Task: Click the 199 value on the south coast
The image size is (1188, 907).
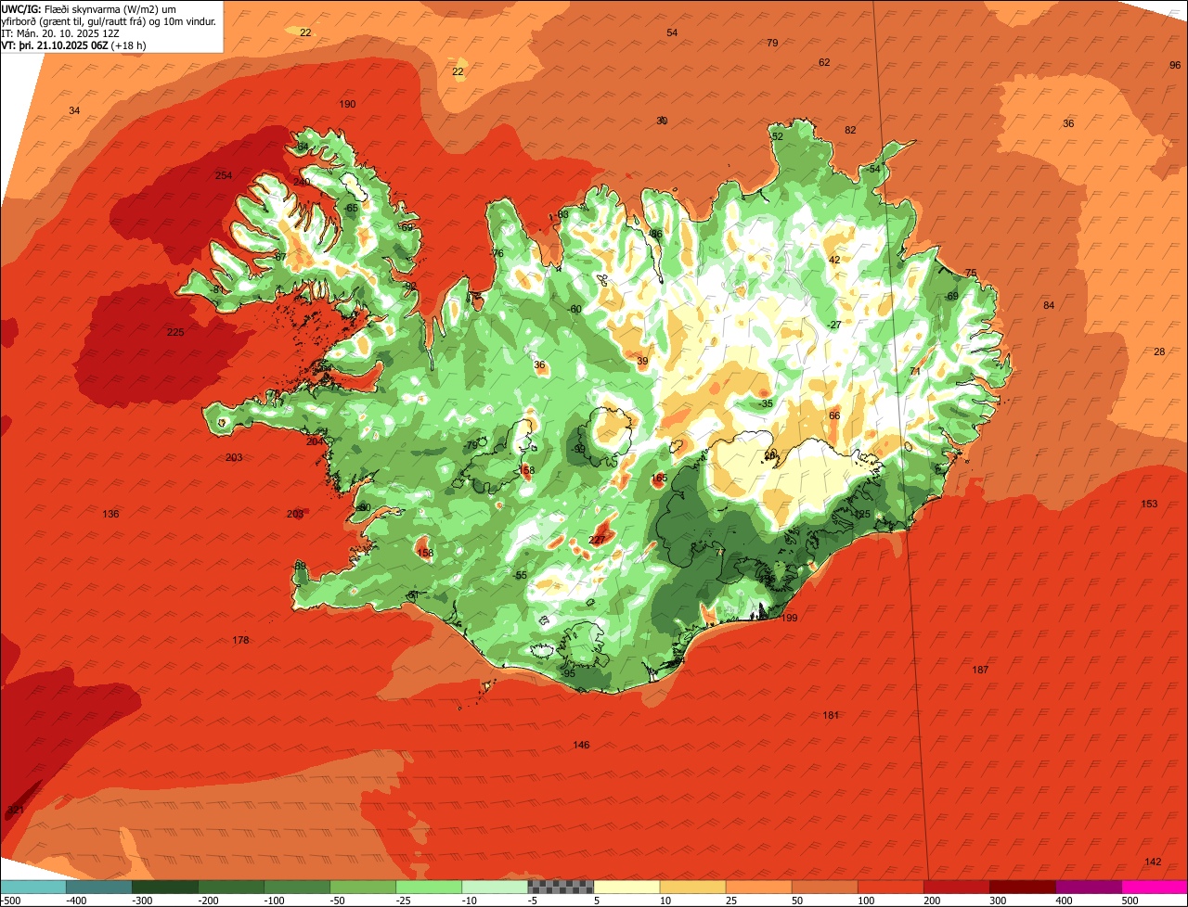Action: (790, 618)
